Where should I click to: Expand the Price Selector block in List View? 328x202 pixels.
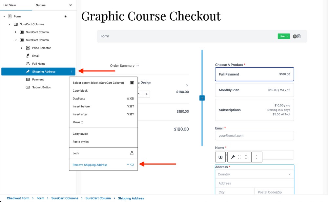tap(22, 48)
